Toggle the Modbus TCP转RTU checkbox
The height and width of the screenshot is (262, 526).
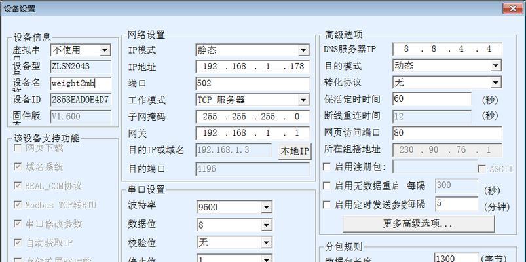18,204
